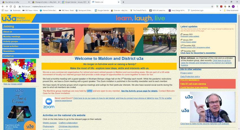The height and width of the screenshot is (130, 240).
Task: Open BBC News - Home bookmark
Action: (30, 10)
